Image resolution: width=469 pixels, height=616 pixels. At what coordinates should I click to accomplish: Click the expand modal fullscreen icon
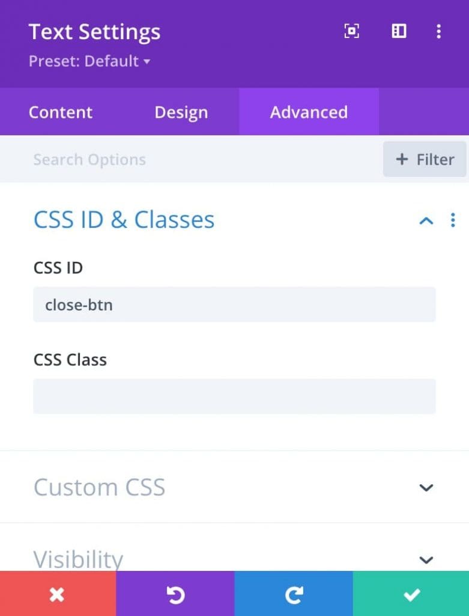[351, 31]
